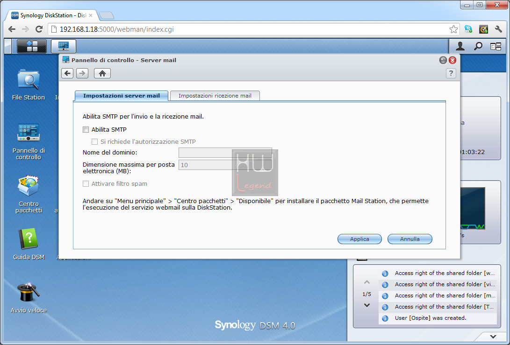Open the Guida DSM desktop icon
This screenshot has width=510, height=345.
(x=29, y=244)
